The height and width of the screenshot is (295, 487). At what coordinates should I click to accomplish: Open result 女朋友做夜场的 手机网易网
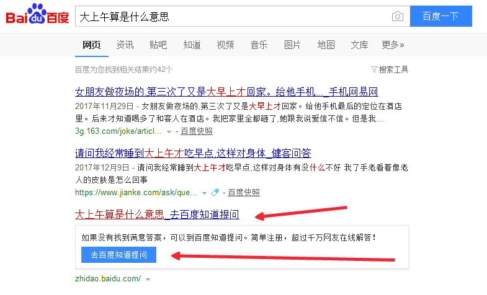click(x=226, y=92)
